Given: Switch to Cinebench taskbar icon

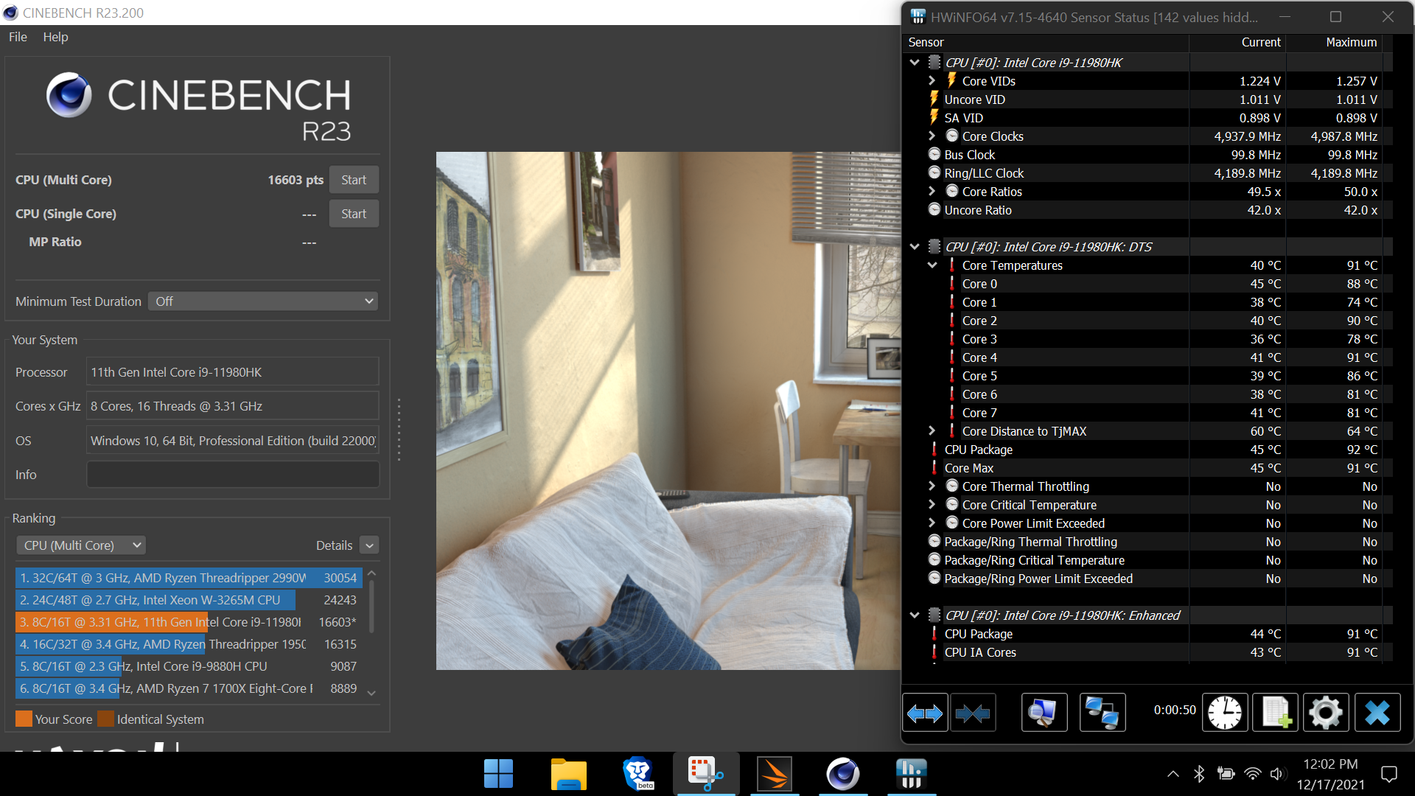Looking at the screenshot, I should (842, 774).
